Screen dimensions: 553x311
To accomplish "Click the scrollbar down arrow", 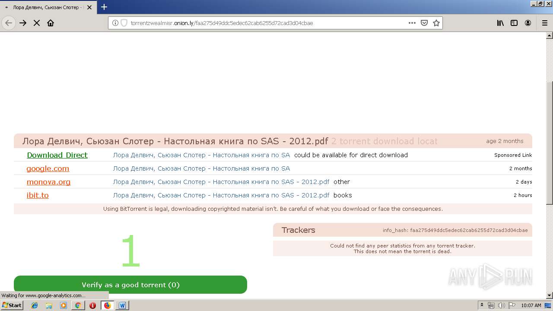I will coord(549,295).
